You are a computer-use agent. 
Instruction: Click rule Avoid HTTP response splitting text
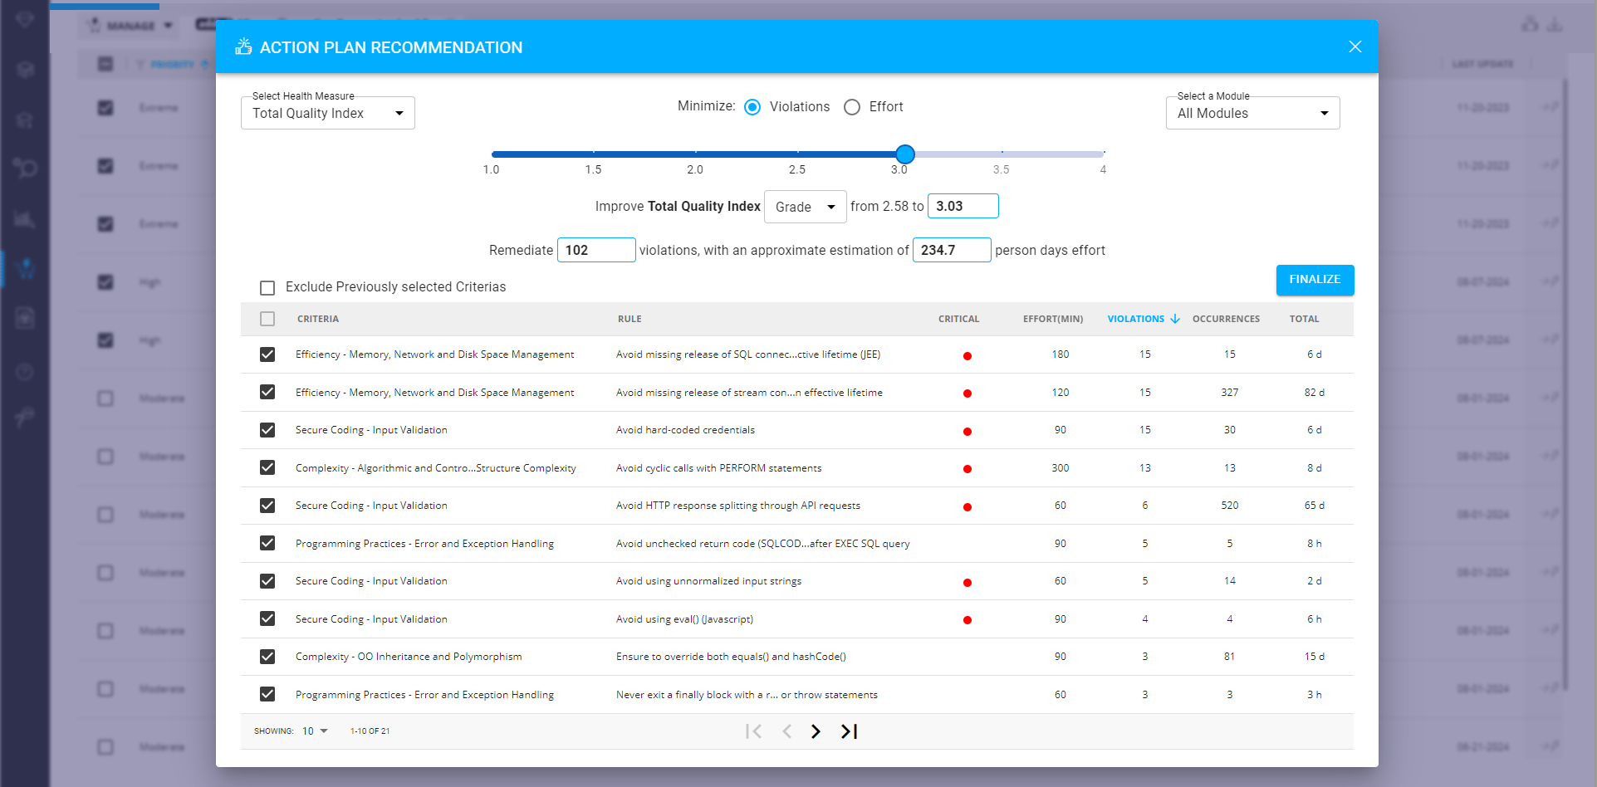pos(738,506)
